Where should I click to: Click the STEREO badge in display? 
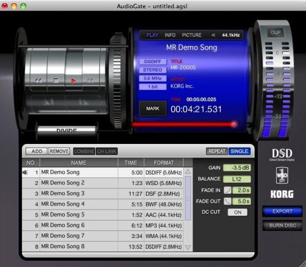pyautogui.click(x=153, y=70)
